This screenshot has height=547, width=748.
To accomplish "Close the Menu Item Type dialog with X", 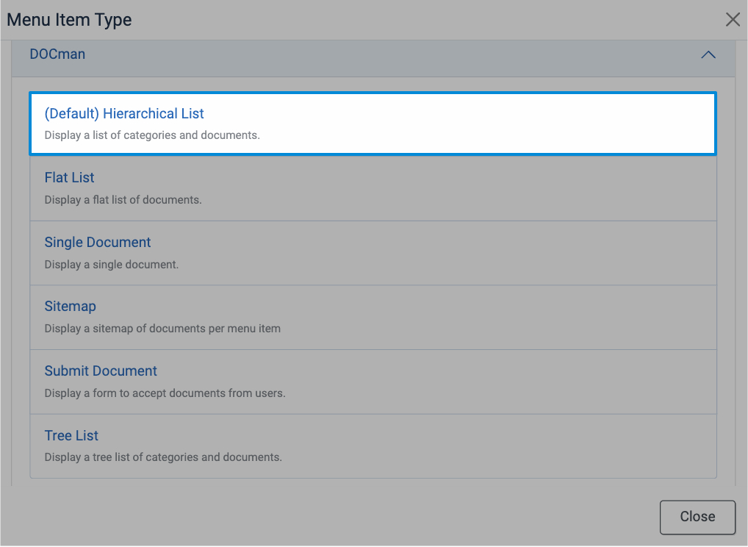I will [x=733, y=20].
